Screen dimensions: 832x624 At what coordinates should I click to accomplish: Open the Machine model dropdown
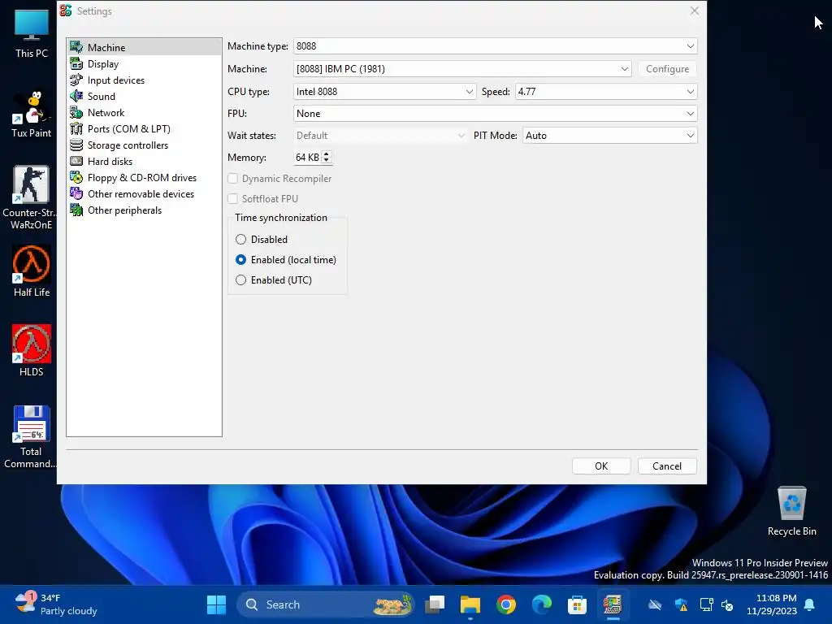pos(462,69)
